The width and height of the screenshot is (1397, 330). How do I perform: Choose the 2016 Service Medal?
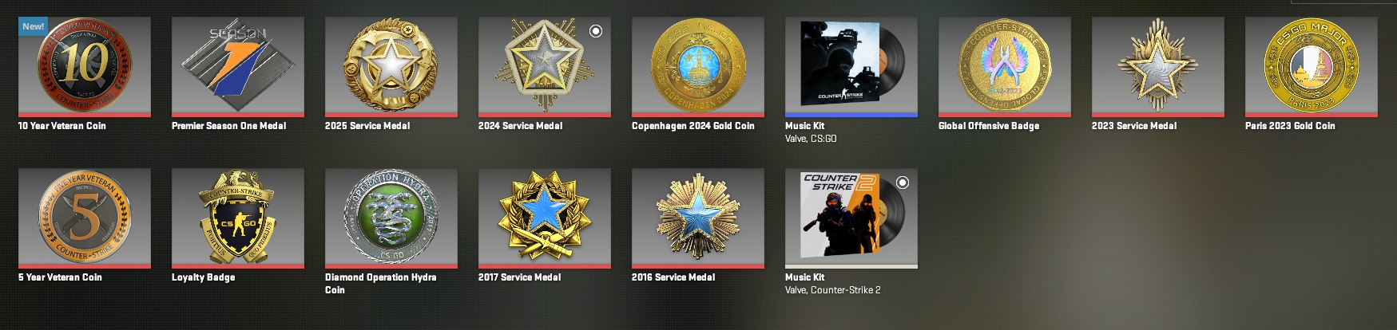(x=698, y=218)
